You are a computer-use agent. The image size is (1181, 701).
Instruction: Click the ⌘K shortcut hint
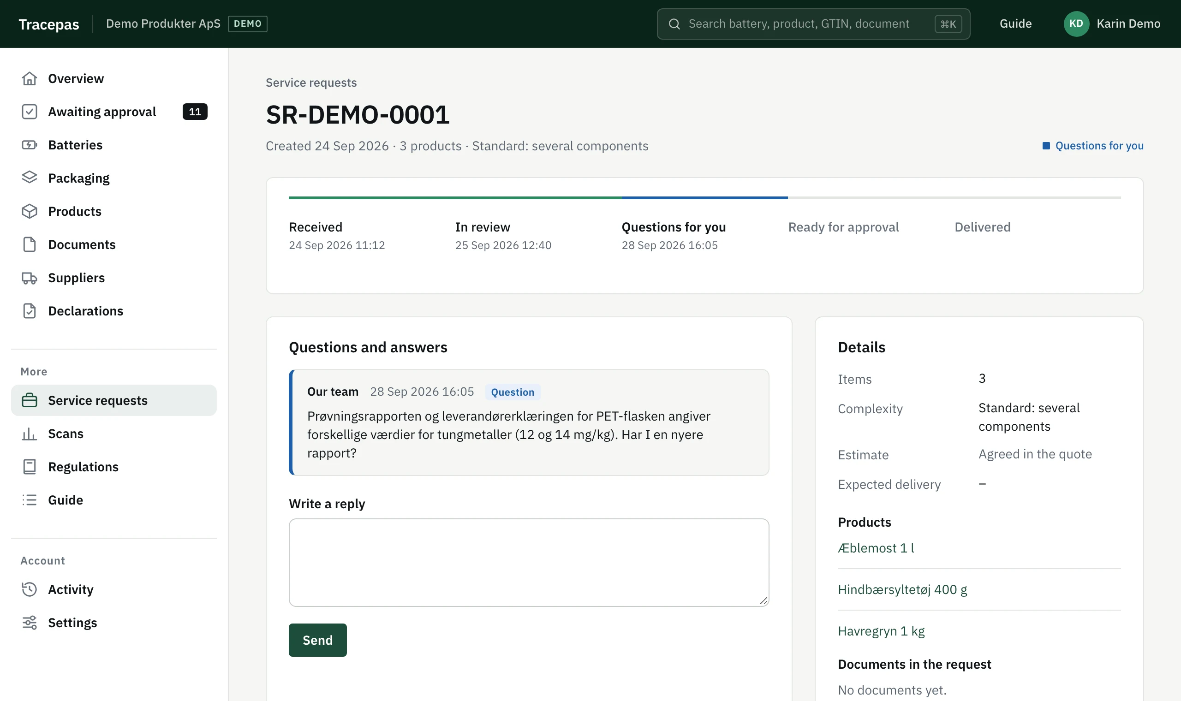(x=948, y=24)
